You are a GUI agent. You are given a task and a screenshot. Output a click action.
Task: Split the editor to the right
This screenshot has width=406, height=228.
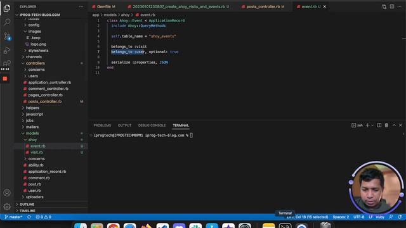coord(392,6)
